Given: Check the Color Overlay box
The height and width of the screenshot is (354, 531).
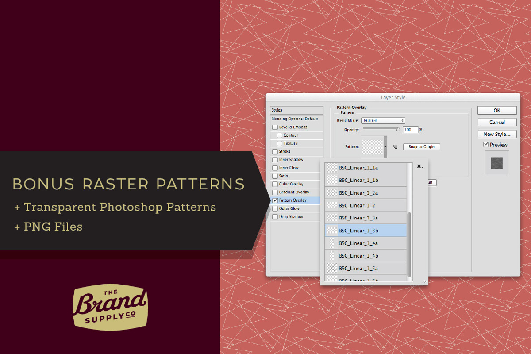Looking at the screenshot, I should pos(275,184).
